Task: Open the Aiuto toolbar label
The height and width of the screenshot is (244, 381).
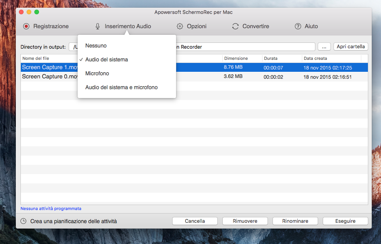Action: coord(311,26)
